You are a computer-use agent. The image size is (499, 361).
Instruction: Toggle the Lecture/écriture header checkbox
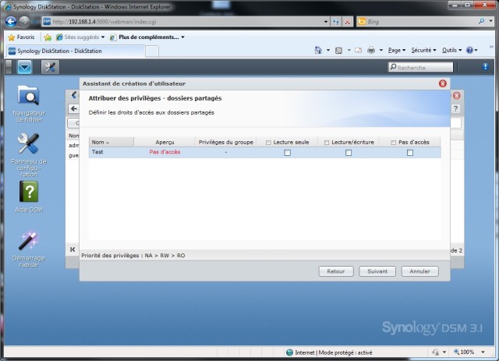tap(327, 143)
